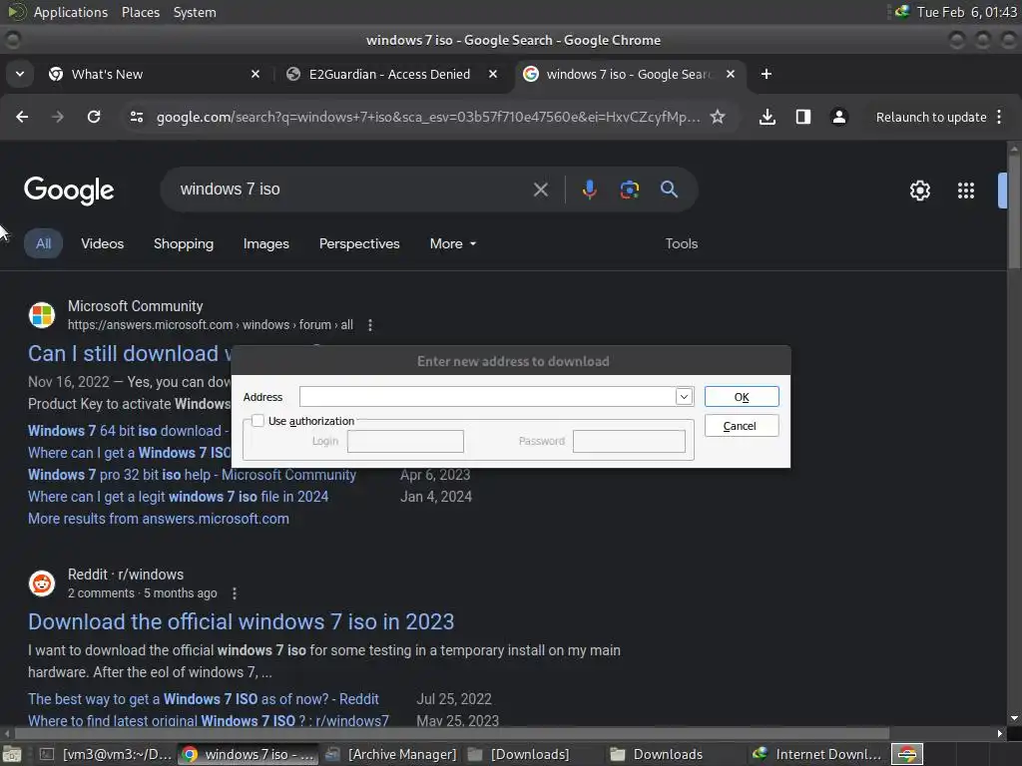Open a new Chrome tab

pos(766,74)
